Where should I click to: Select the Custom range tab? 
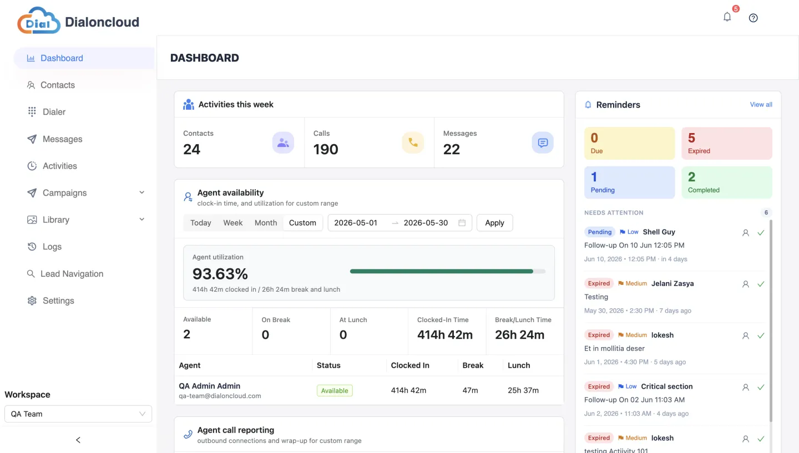[x=302, y=223]
